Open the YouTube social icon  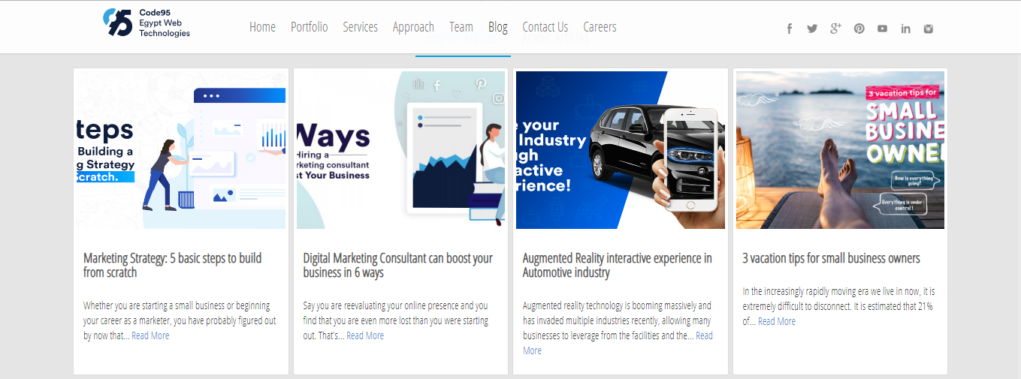click(882, 29)
